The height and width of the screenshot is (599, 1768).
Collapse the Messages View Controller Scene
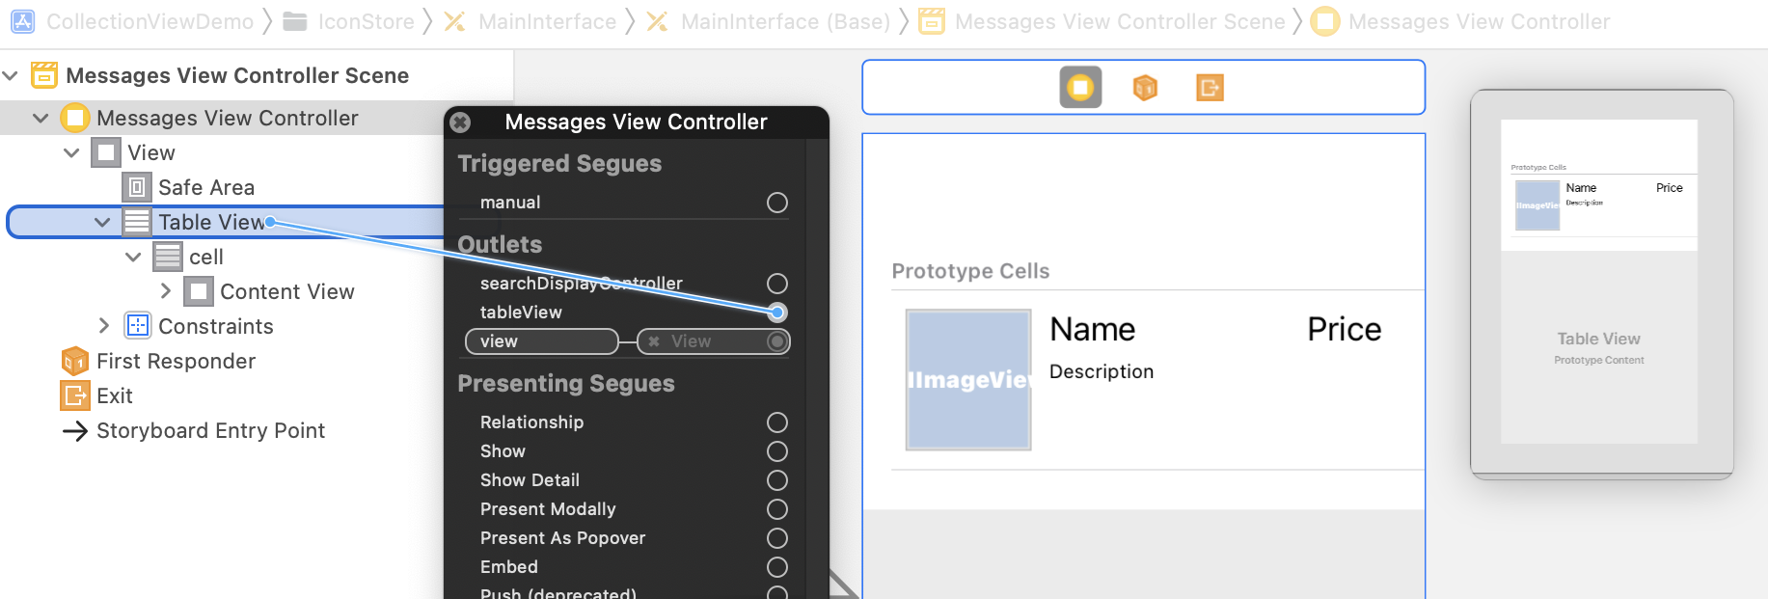11,75
